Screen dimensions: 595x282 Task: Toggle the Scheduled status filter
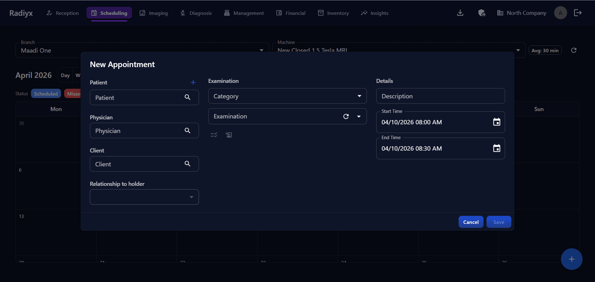tap(46, 94)
